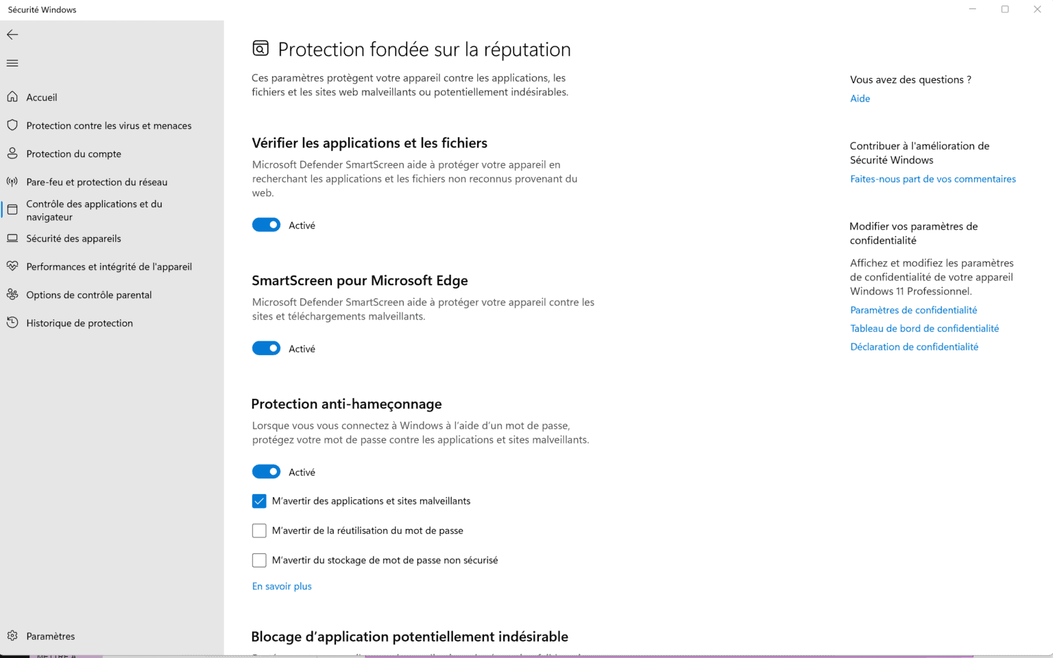Screen dimensions: 1053x658
Task: Click the Paramètres gear icon
Action: tap(12, 635)
